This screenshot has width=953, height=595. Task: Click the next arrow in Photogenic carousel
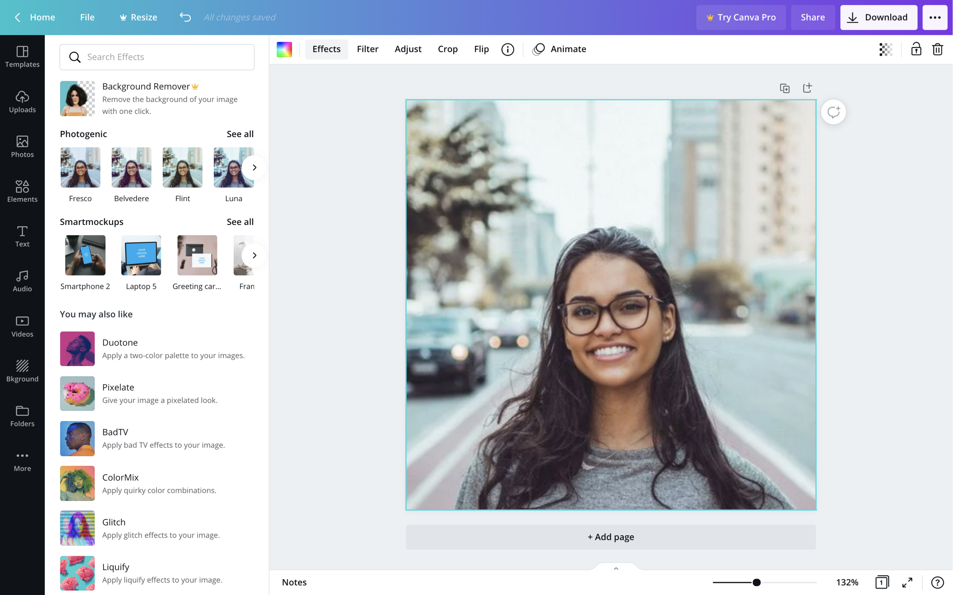[x=254, y=167]
